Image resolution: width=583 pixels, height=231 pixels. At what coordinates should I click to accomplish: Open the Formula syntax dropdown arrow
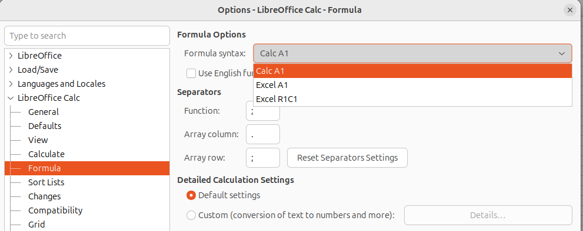[x=561, y=54]
